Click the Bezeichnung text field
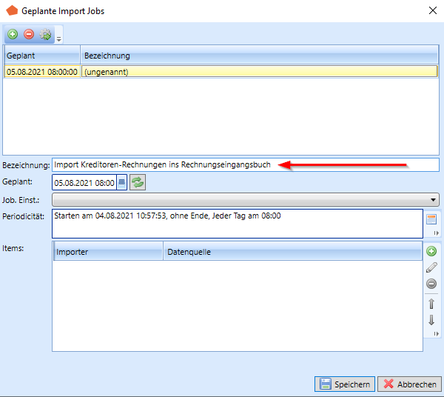The height and width of the screenshot is (397, 444). (x=246, y=164)
